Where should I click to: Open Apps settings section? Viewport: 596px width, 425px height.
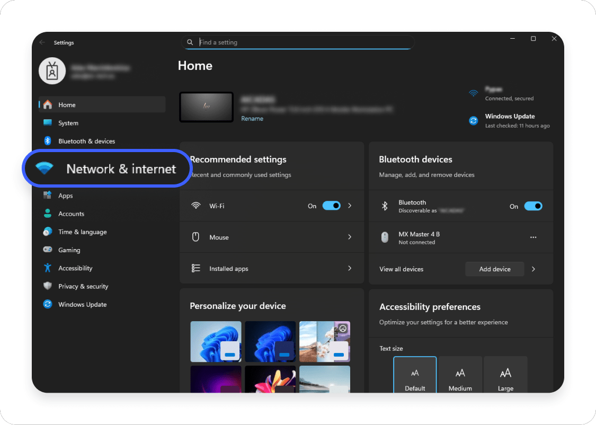[x=102, y=196]
